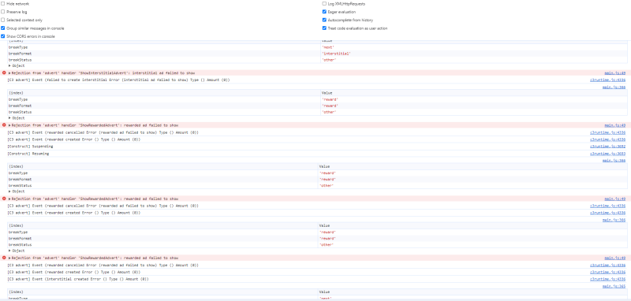The height and width of the screenshot is (301, 631).
Task: Open c3runtime.js link on 'failed to create interstitial' row
Action: click(607, 80)
